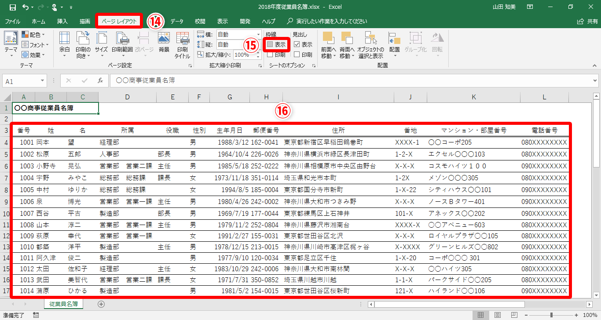This screenshot has height=320, width=601.
Task: Click the Undo arrow icon
Action: coord(25,7)
